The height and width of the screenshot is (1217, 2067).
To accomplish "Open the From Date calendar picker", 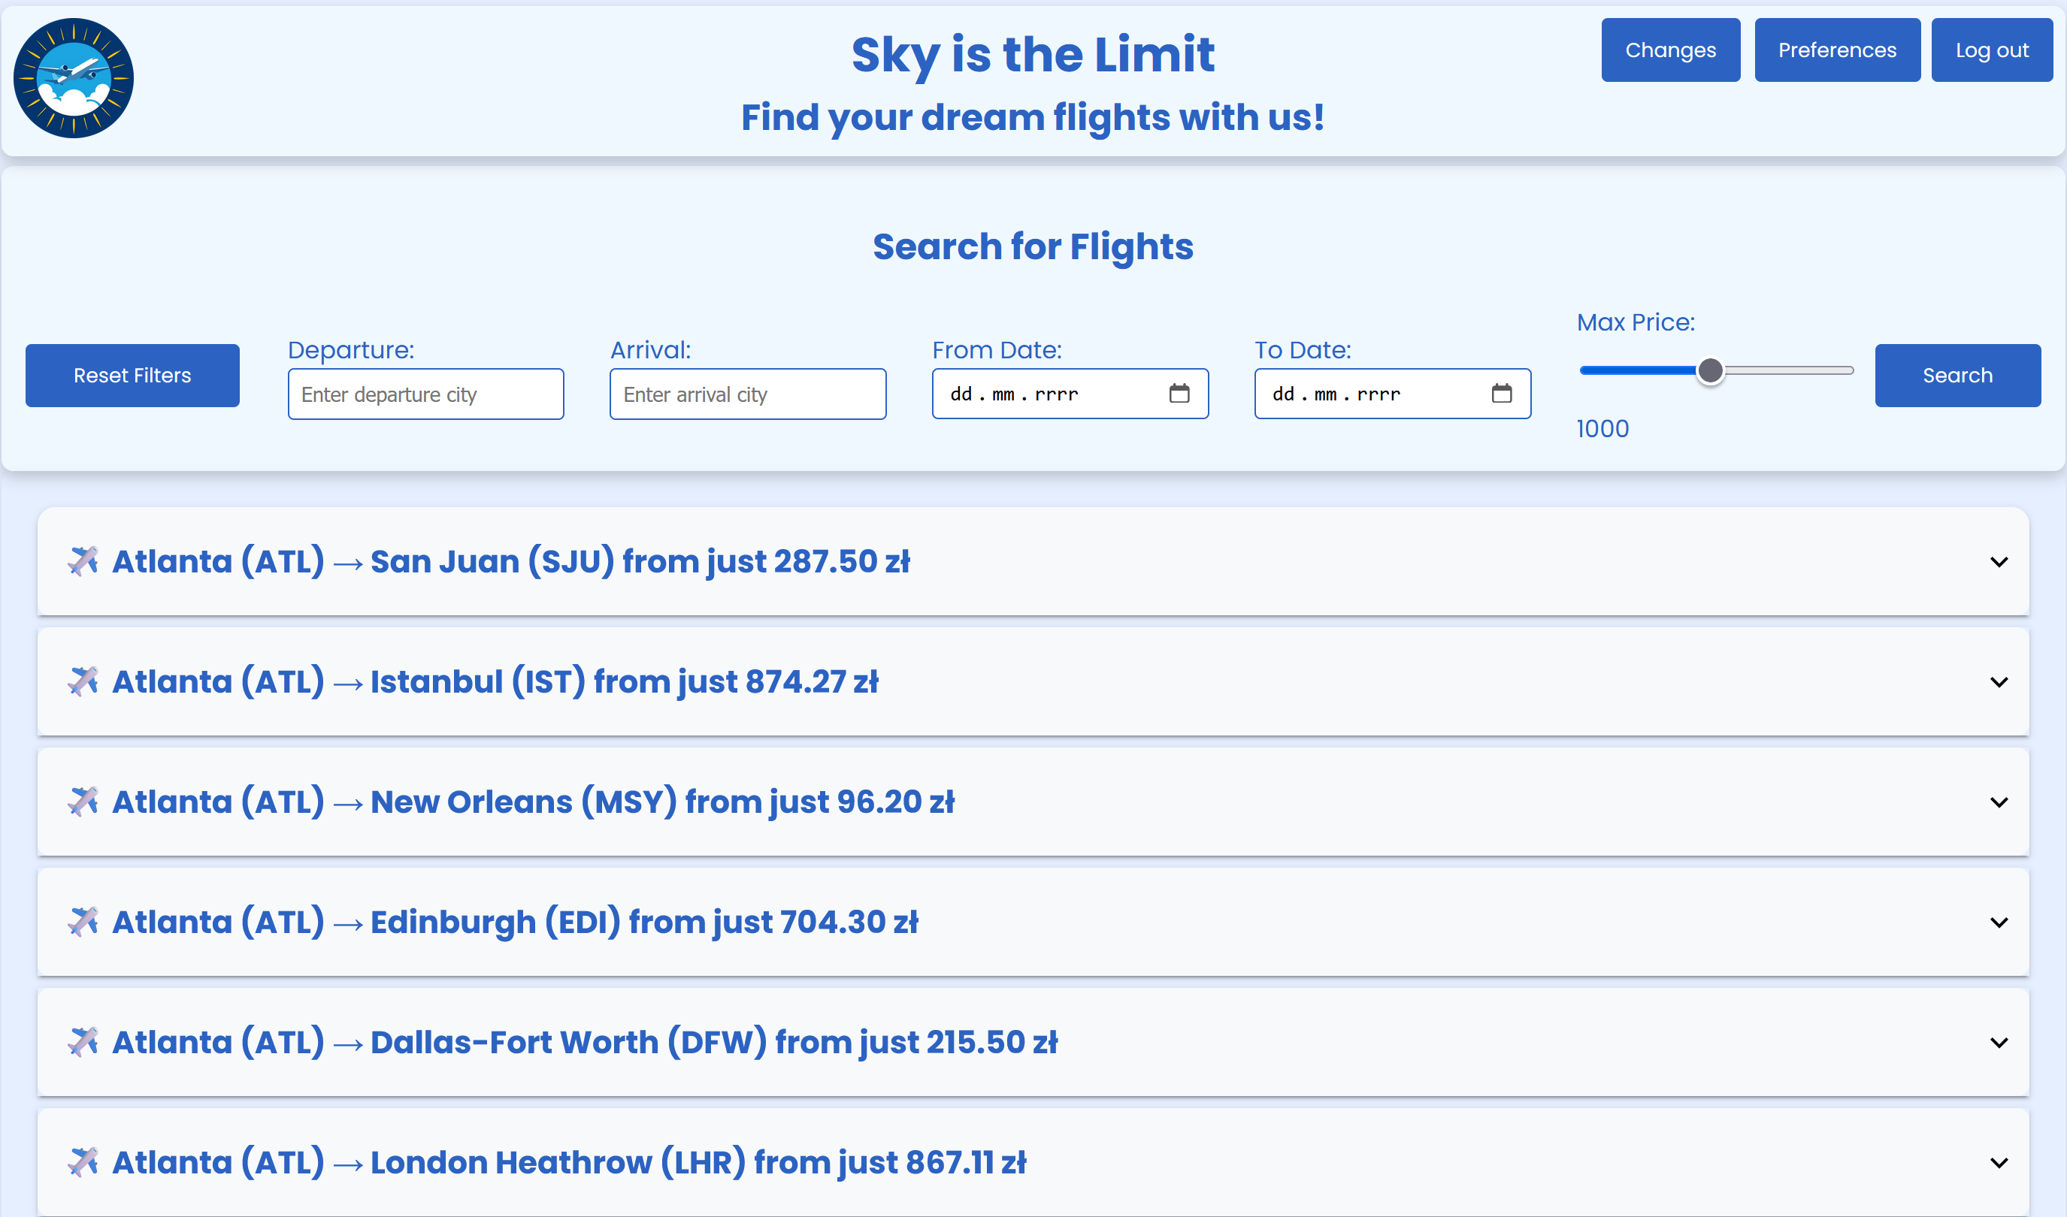I will point(1180,394).
